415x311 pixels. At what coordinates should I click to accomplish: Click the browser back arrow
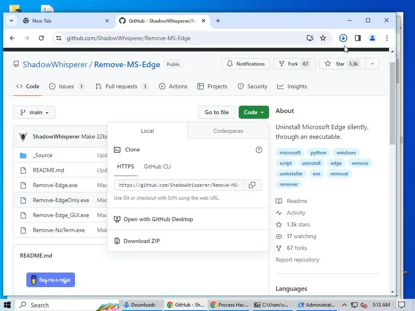click(12, 38)
